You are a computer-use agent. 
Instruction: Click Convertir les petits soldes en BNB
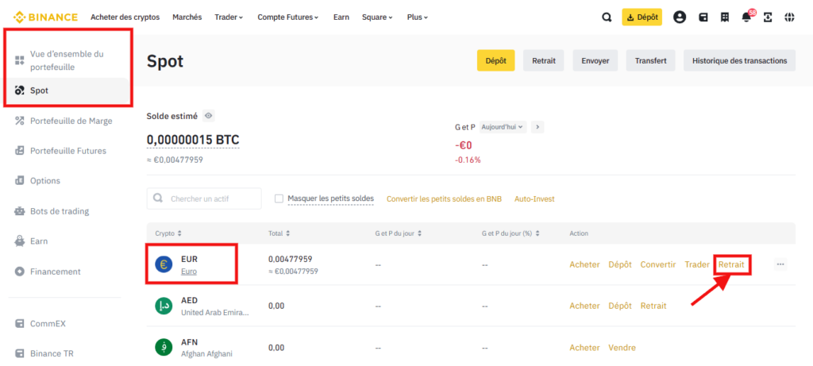point(445,199)
